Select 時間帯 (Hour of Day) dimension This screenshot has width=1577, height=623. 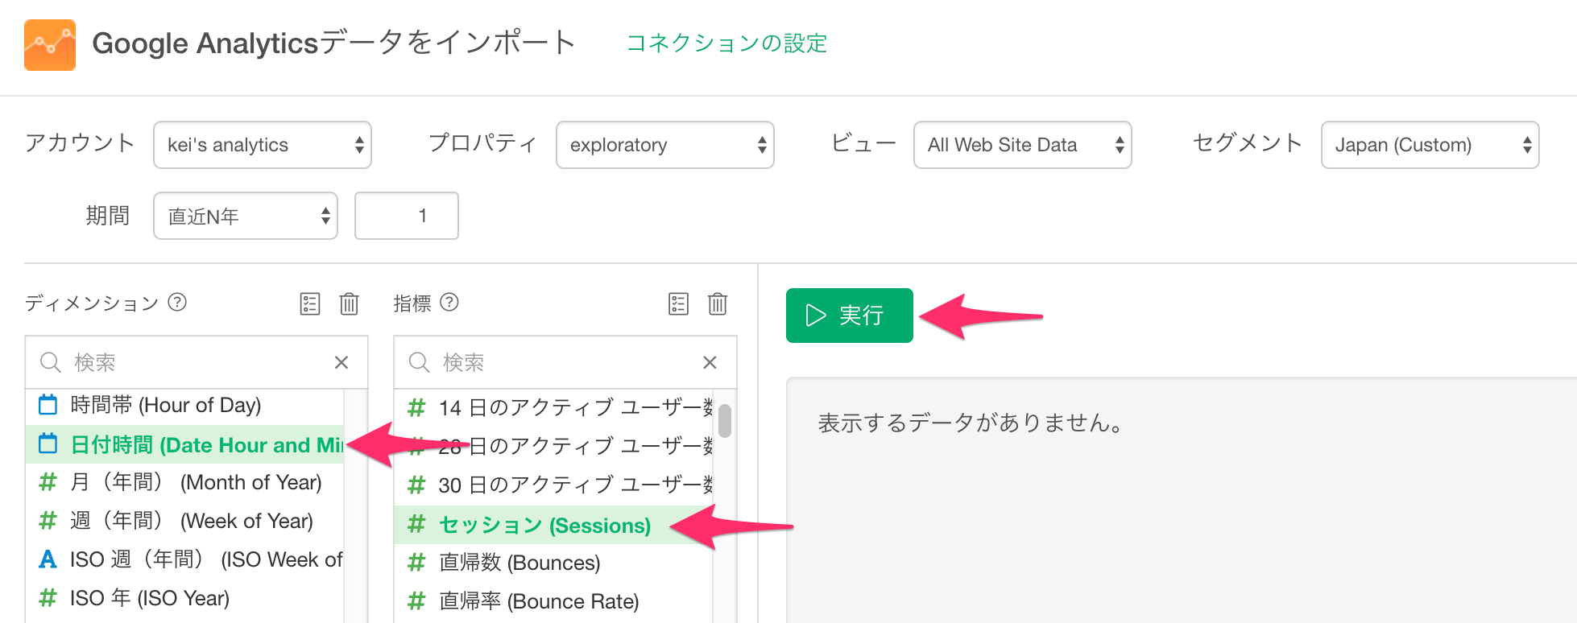click(184, 405)
